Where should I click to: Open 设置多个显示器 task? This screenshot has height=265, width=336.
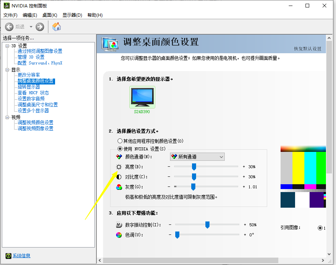[x=33, y=111]
